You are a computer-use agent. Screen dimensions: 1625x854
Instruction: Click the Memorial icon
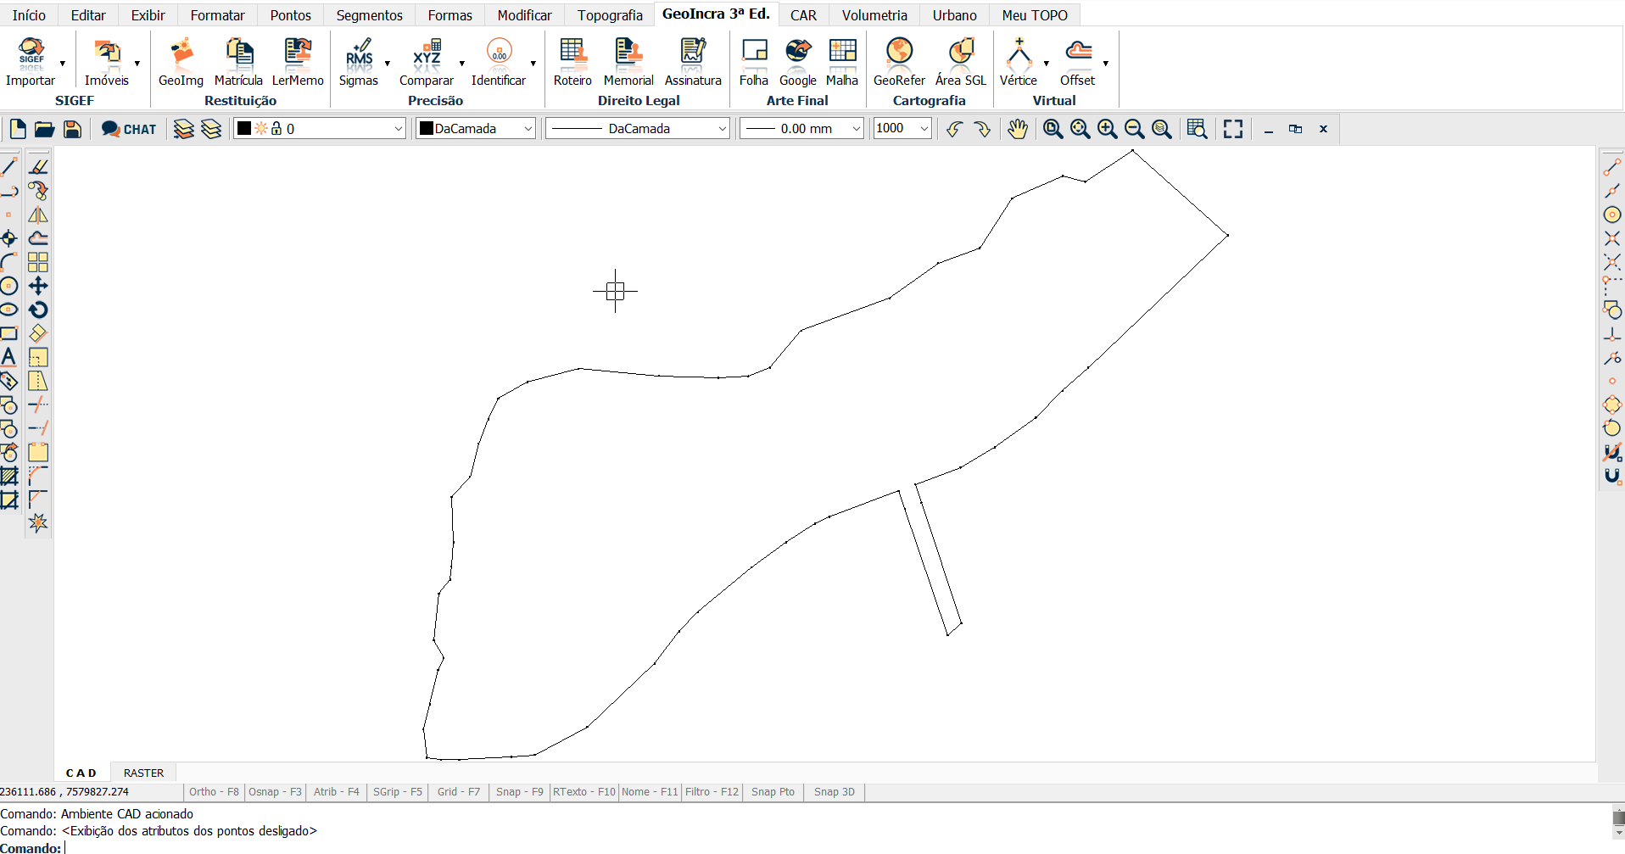point(628,62)
